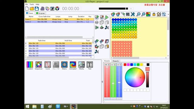Switch to the Programs tab
Image resolution: width=194 pixels, height=109 pixels.
pos(40,13)
